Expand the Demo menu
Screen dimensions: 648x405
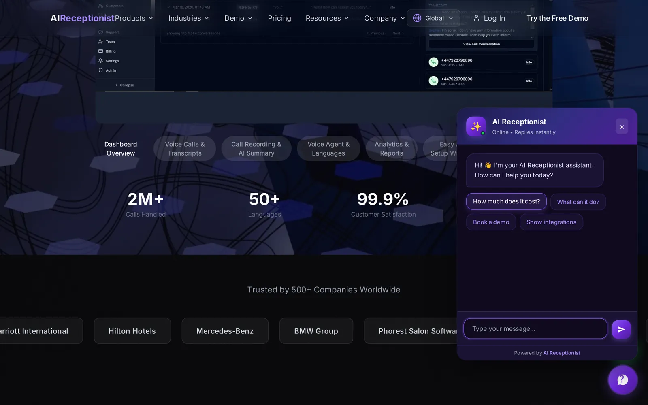[239, 18]
